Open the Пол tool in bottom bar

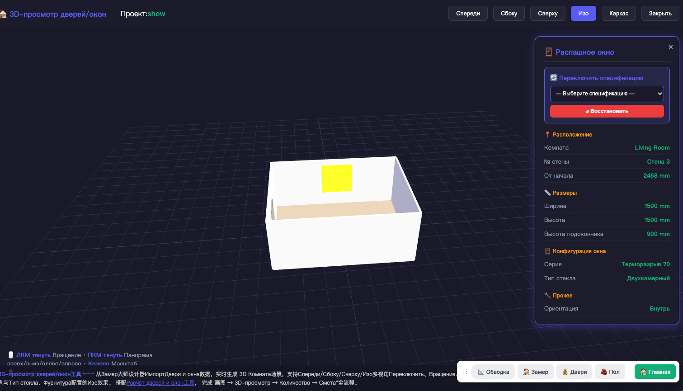pyautogui.click(x=610, y=372)
